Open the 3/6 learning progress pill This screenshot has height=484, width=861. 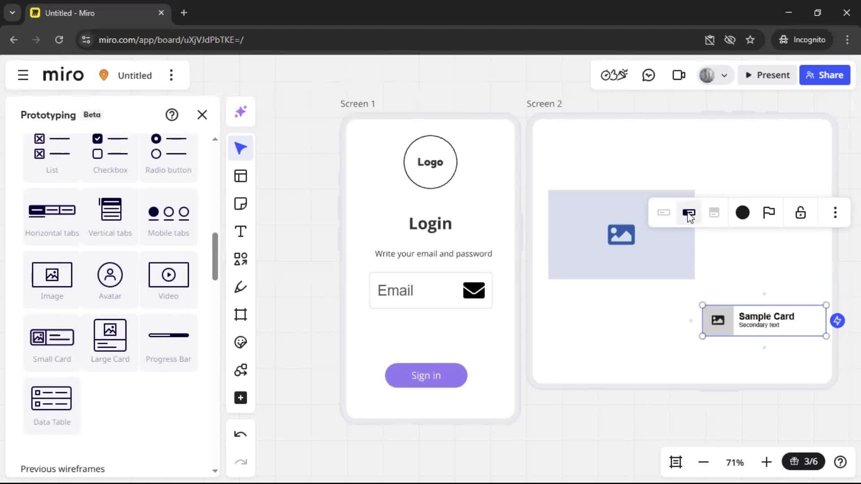803,462
